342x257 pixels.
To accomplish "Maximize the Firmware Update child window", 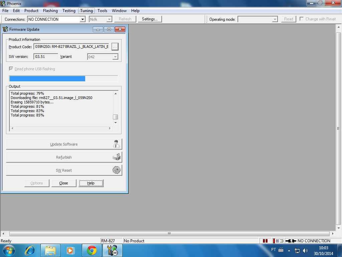I will click(109, 29).
